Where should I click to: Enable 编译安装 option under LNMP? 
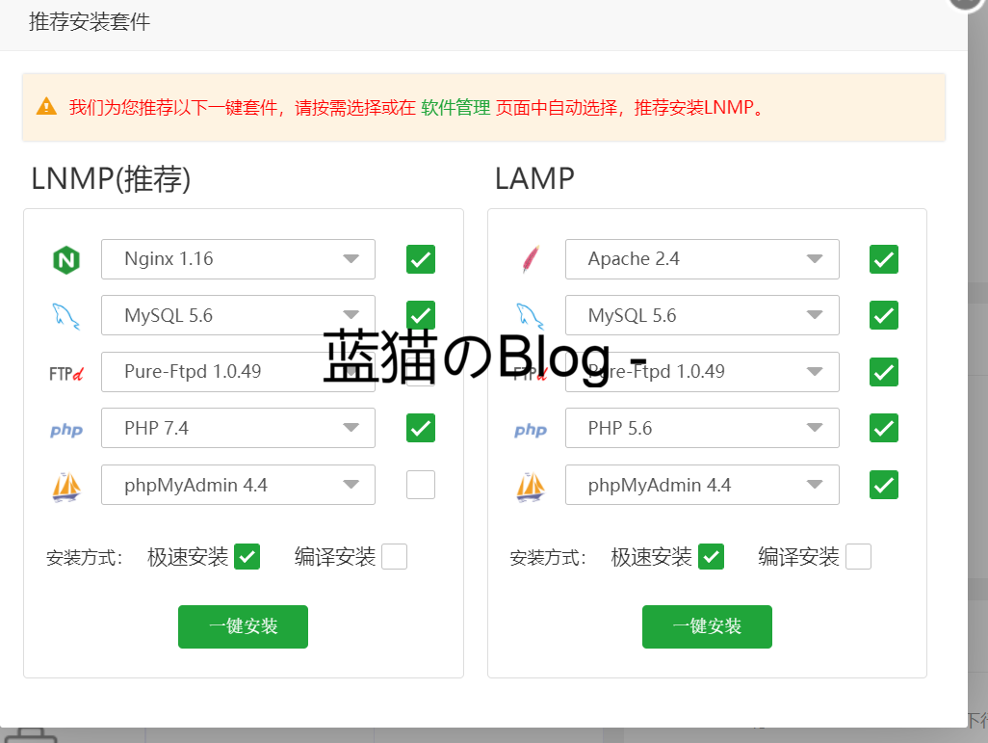point(394,557)
